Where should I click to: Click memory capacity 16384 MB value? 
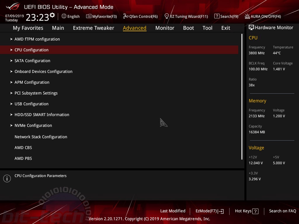pyautogui.click(x=257, y=132)
